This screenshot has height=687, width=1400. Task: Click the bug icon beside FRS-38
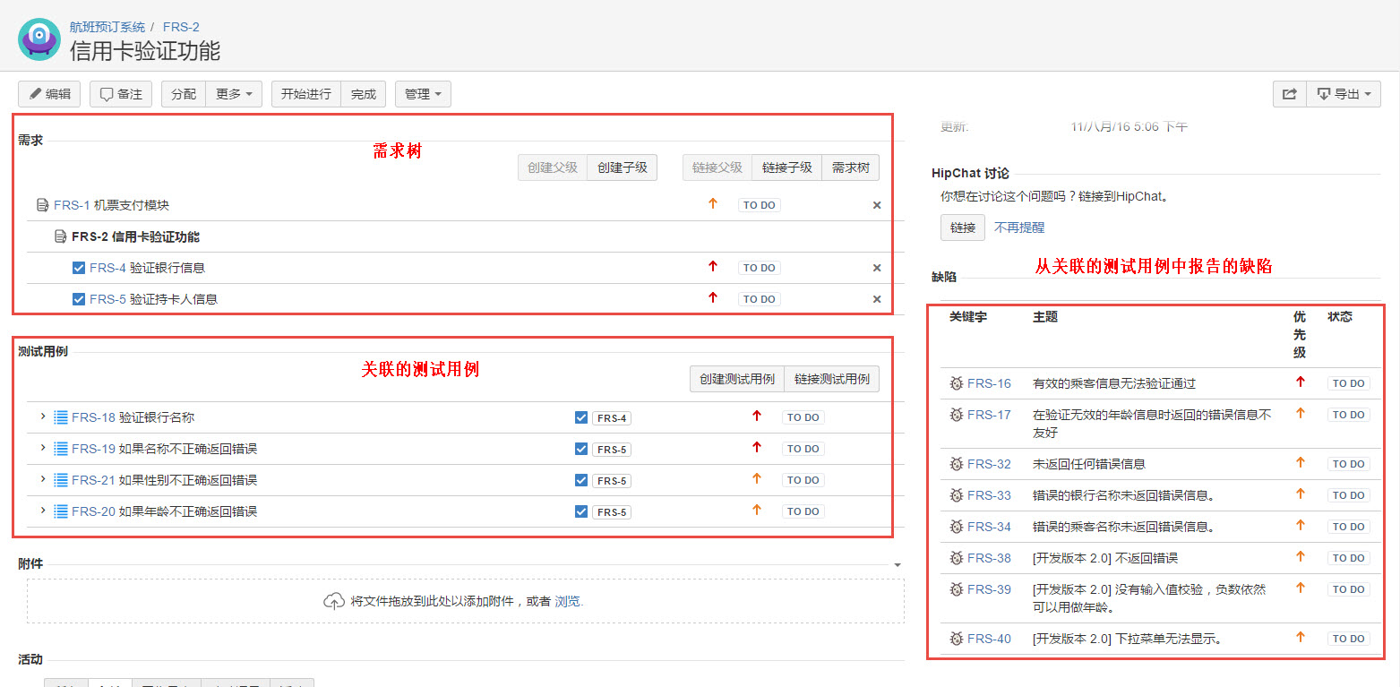pos(957,558)
